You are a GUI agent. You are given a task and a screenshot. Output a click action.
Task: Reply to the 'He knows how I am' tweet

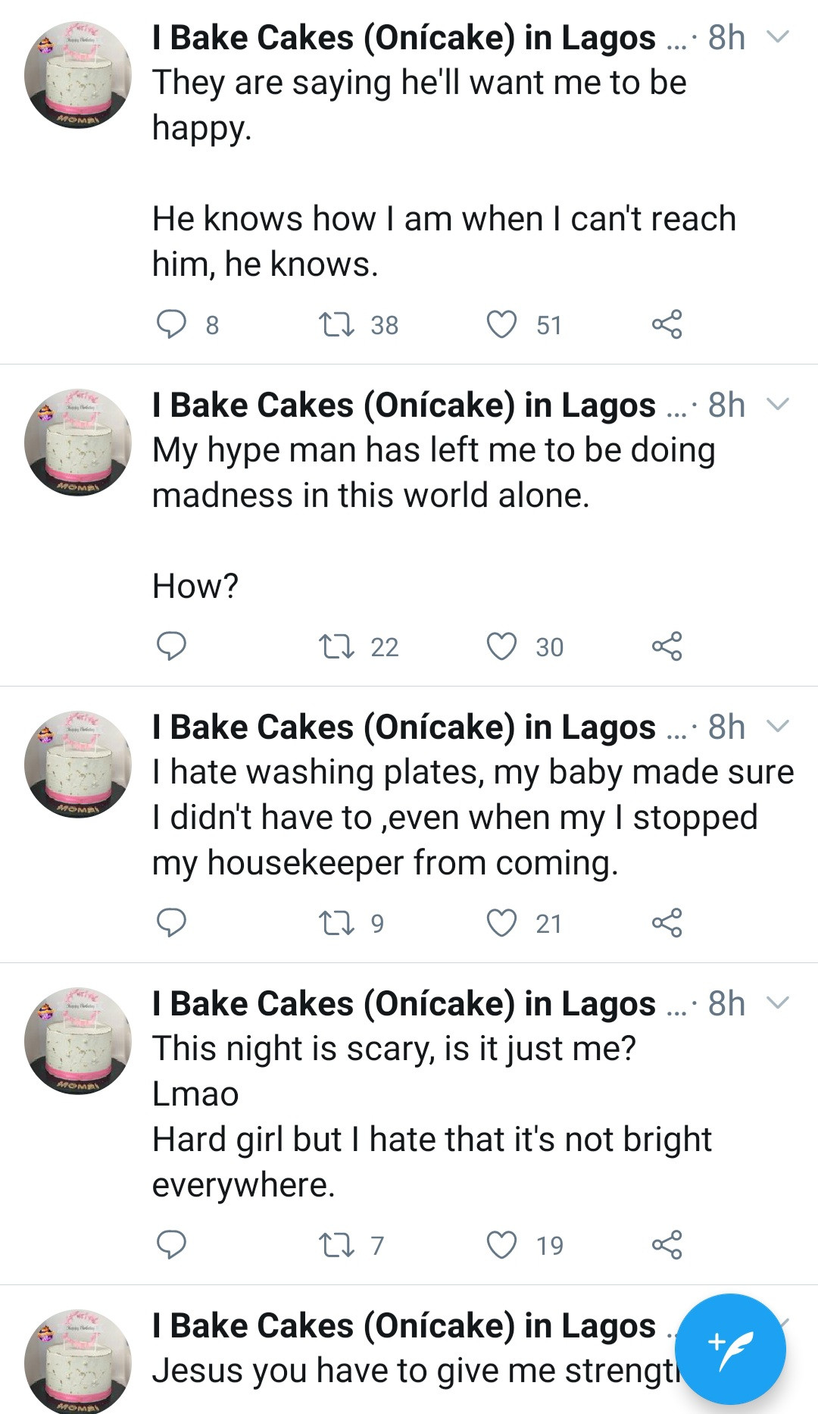(x=171, y=324)
